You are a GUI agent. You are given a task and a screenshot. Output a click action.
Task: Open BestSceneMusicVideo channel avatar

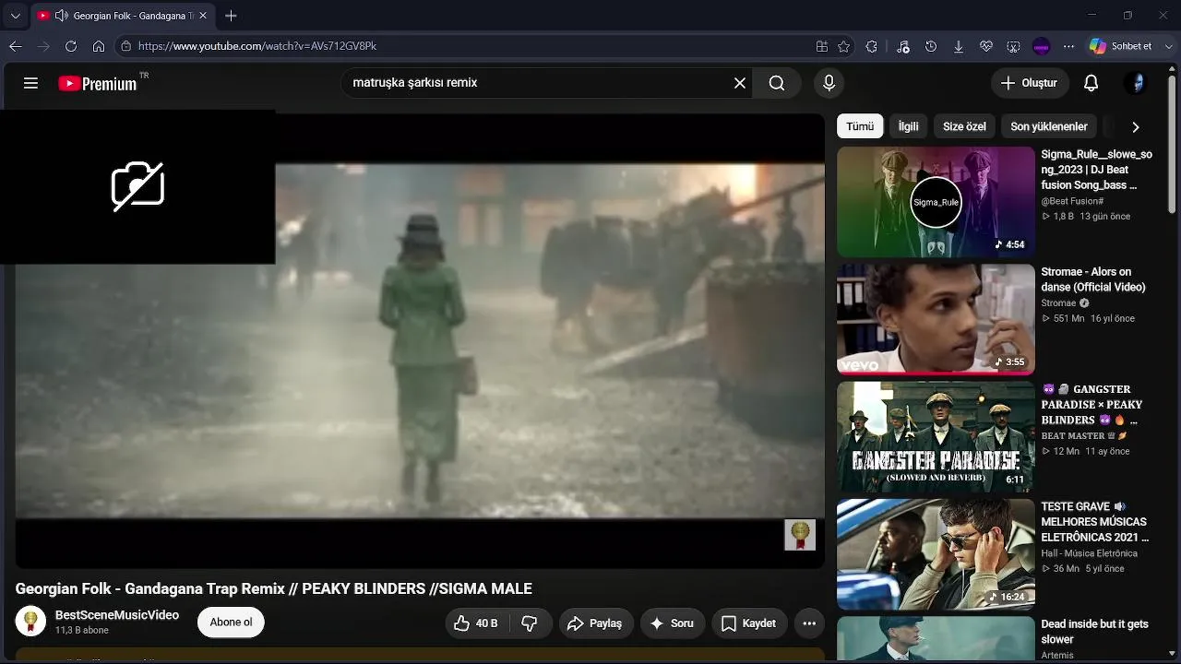30,622
